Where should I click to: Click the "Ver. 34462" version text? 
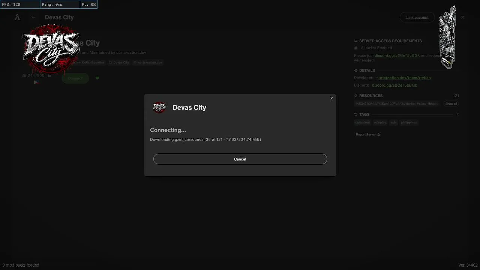468,265
